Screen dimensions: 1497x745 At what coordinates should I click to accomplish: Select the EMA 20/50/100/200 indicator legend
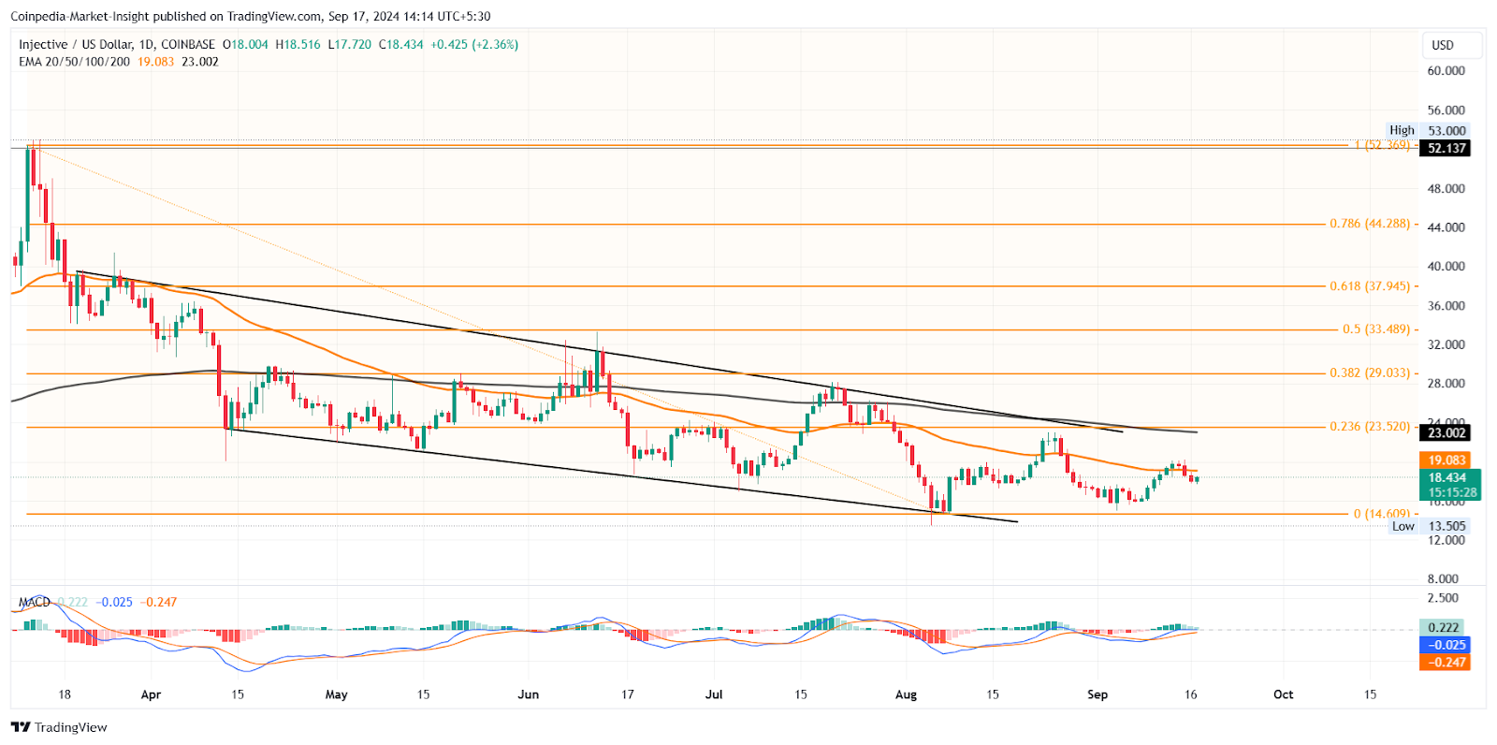pos(74,62)
